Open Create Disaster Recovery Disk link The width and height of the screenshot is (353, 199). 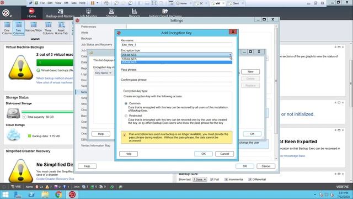click(55, 179)
